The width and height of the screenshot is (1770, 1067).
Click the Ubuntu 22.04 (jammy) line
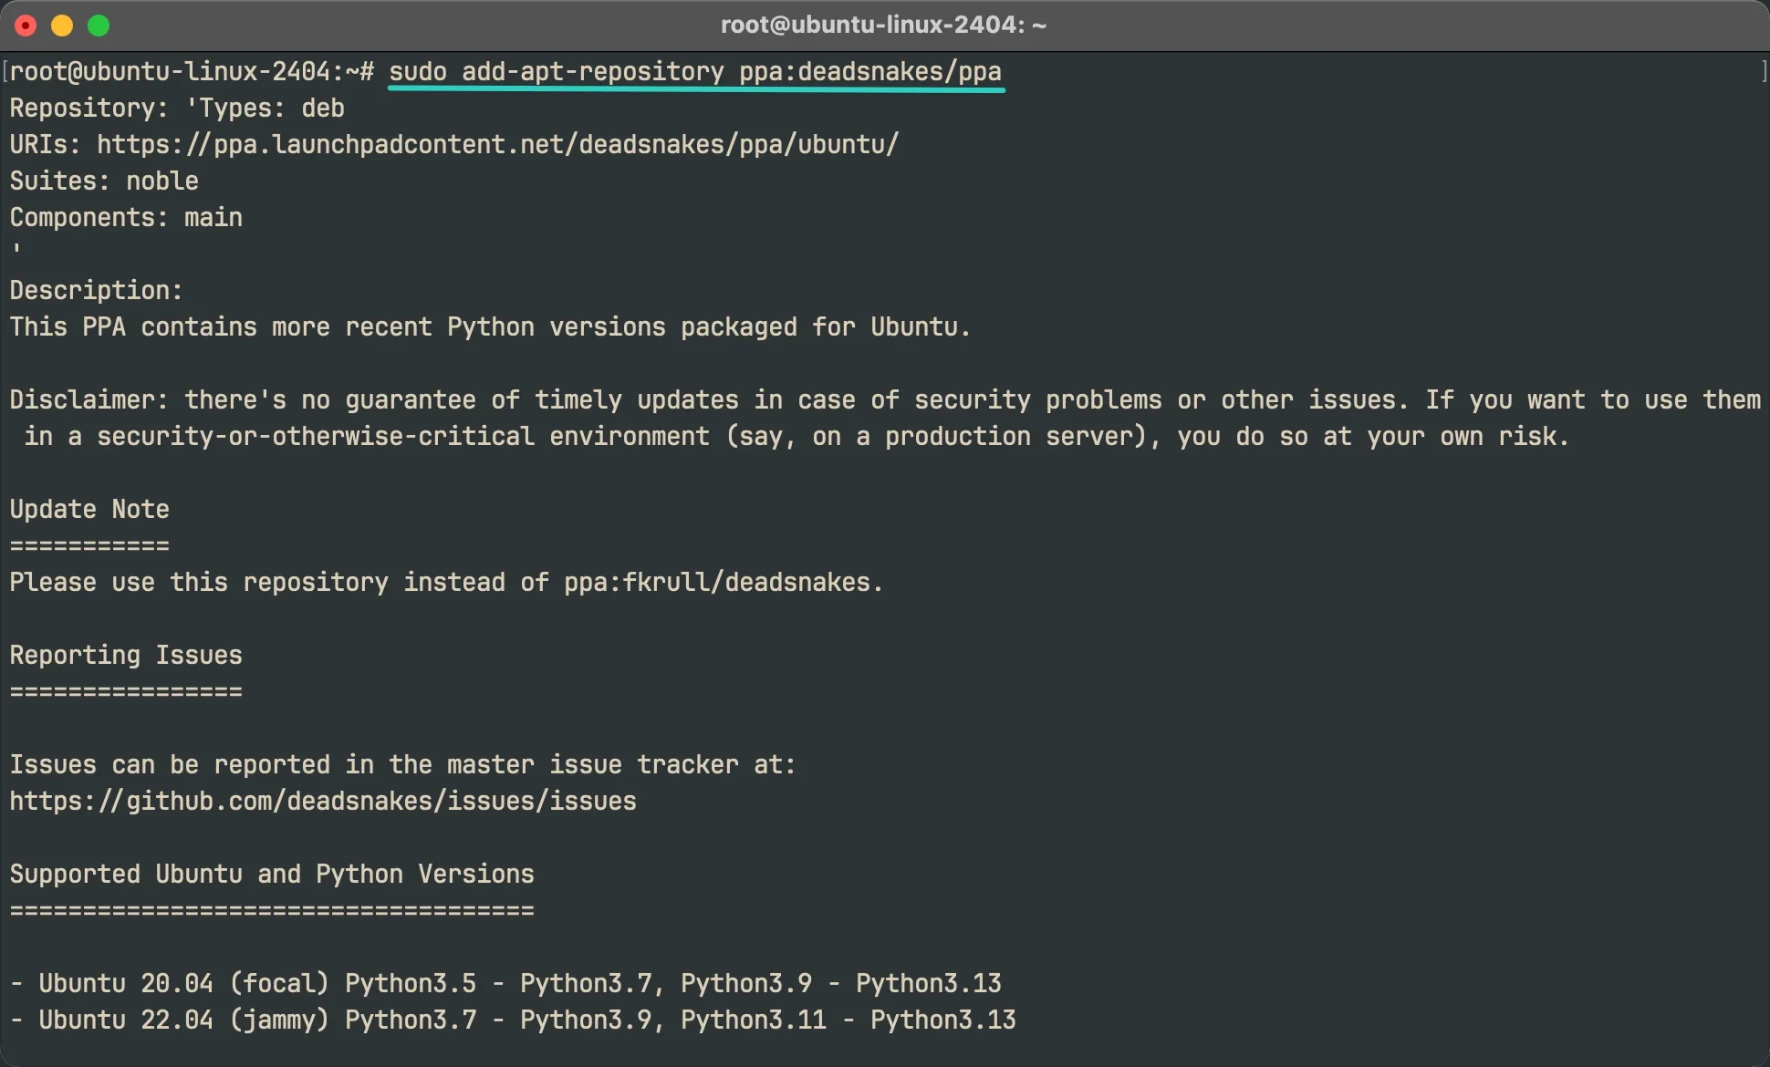pyautogui.click(x=513, y=1020)
